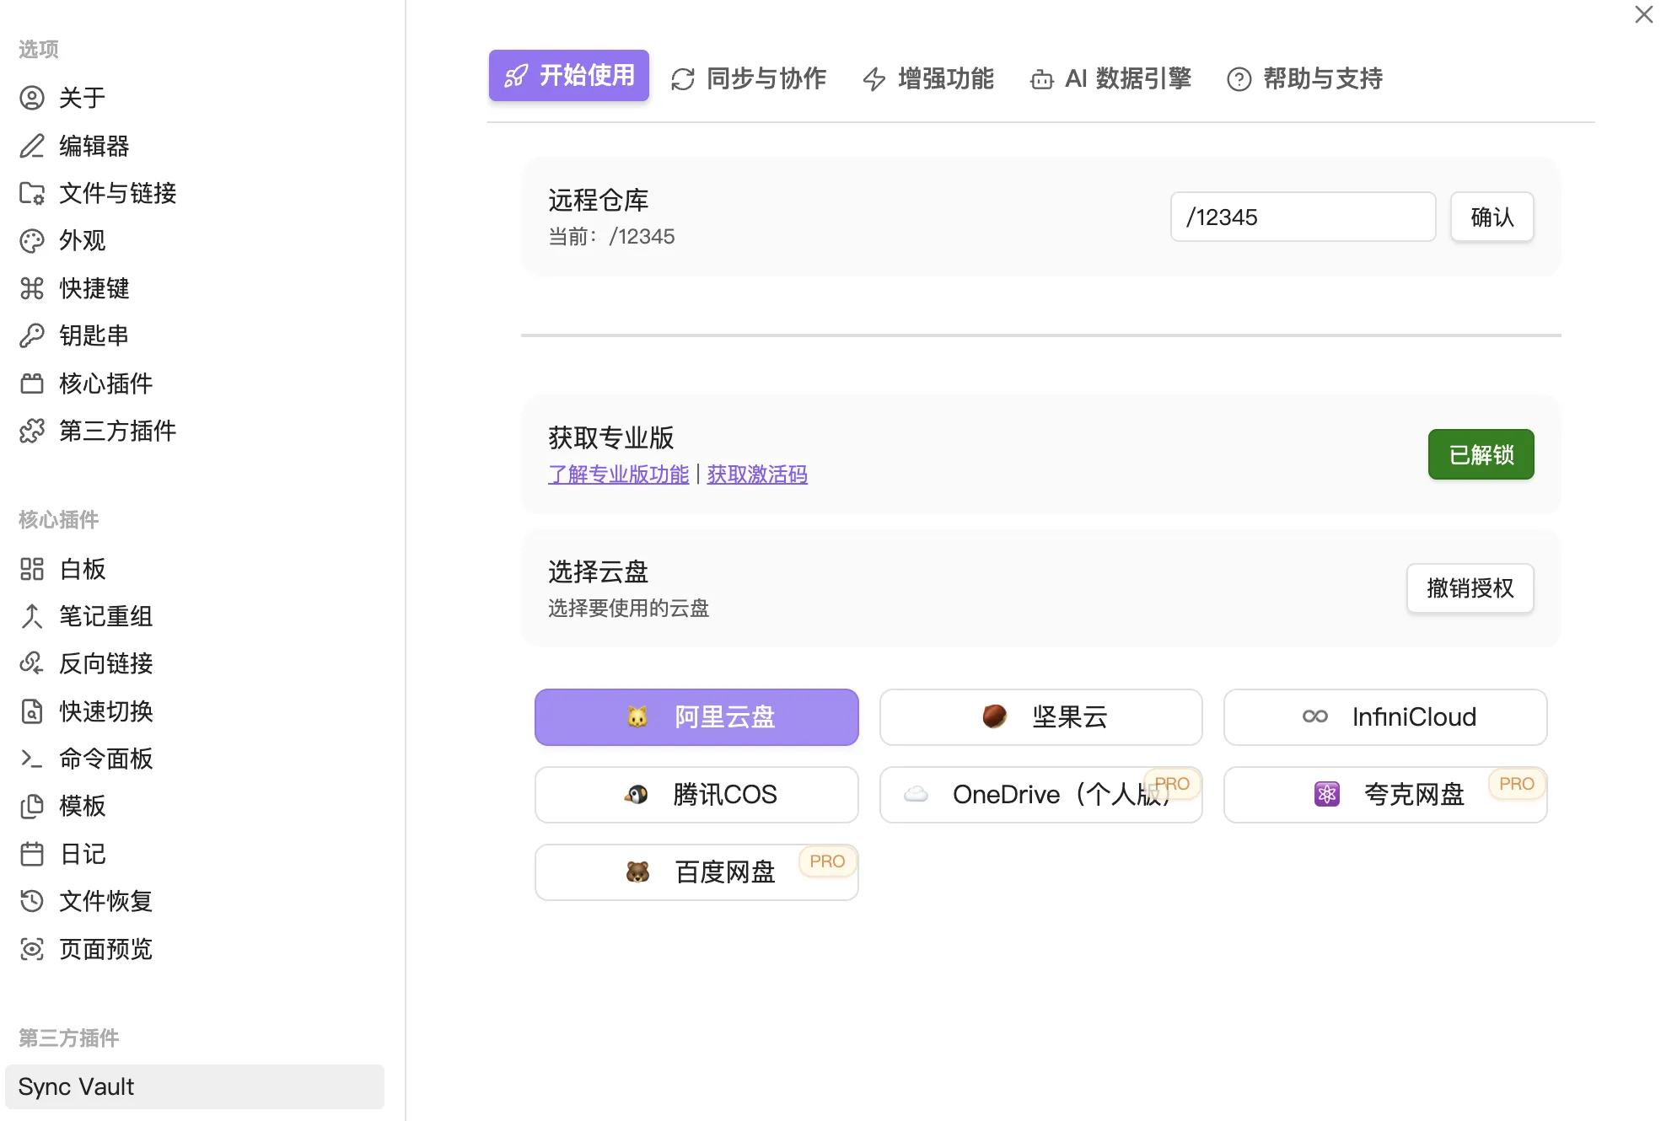Click the remote repository path input field
1661x1121 pixels.
click(1304, 217)
